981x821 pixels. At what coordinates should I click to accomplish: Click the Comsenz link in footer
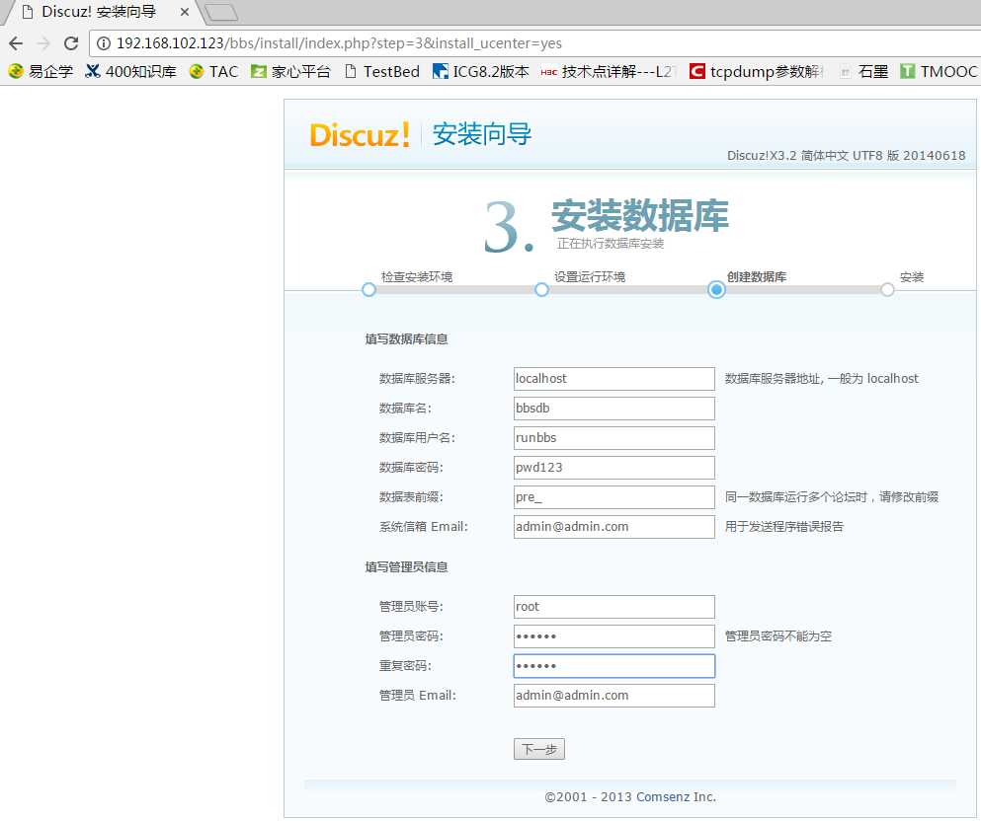tap(663, 797)
